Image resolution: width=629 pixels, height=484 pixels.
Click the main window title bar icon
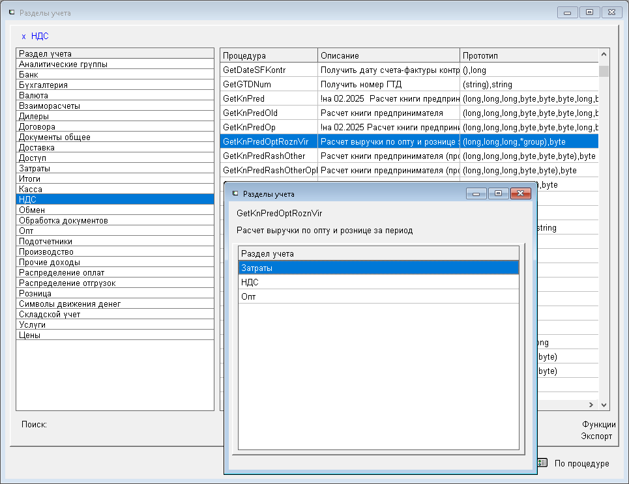(11, 12)
